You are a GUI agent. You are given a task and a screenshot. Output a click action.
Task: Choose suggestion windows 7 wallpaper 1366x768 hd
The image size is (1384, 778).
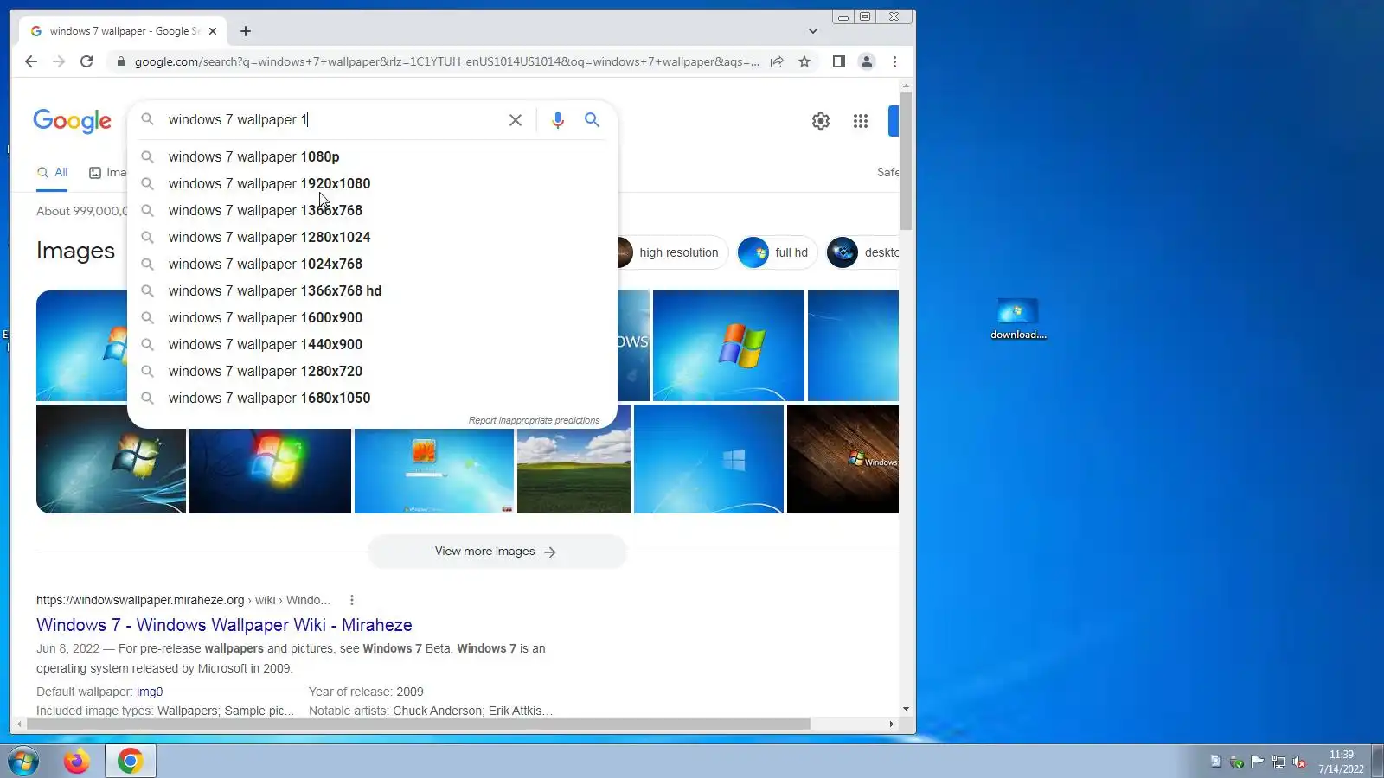pos(372,290)
